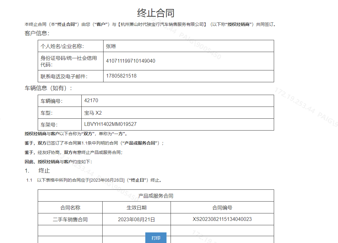Click the 身份证号码/统一社会信用代码 label cell
The height and width of the screenshot is (243, 338).
70,61
